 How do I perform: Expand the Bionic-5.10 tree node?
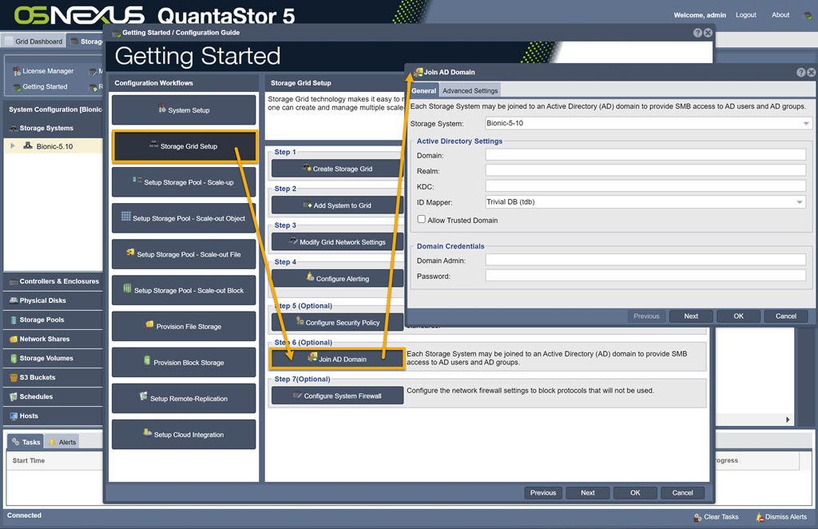click(13, 146)
